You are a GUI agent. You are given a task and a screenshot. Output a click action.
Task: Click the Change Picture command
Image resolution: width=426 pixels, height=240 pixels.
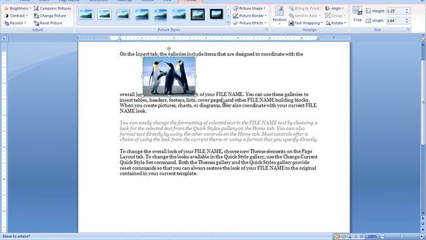tap(50, 16)
